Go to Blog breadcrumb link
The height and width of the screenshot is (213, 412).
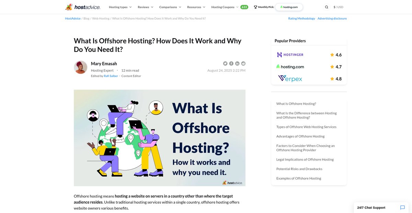pos(86,19)
